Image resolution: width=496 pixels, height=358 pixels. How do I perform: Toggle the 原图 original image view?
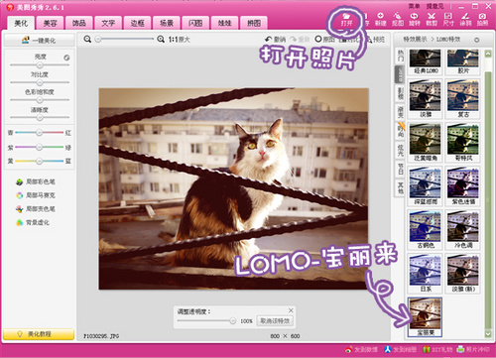click(x=324, y=40)
